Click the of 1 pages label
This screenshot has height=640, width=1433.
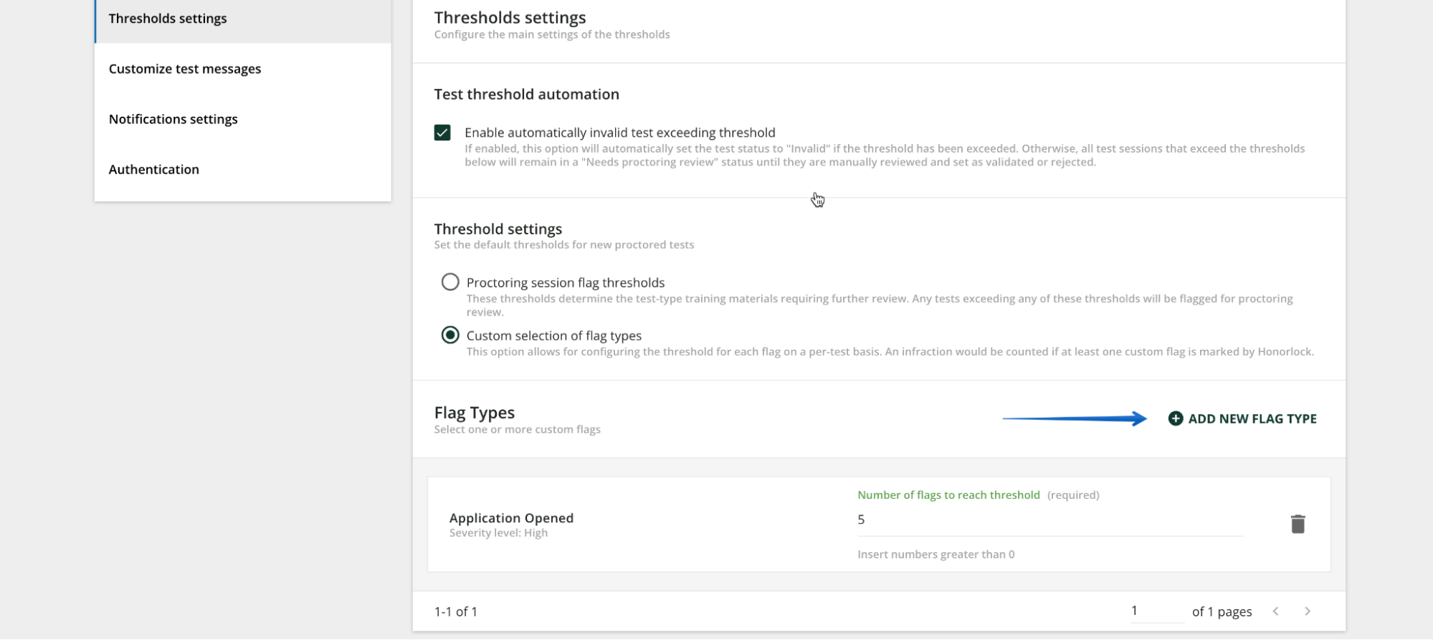pos(1222,612)
